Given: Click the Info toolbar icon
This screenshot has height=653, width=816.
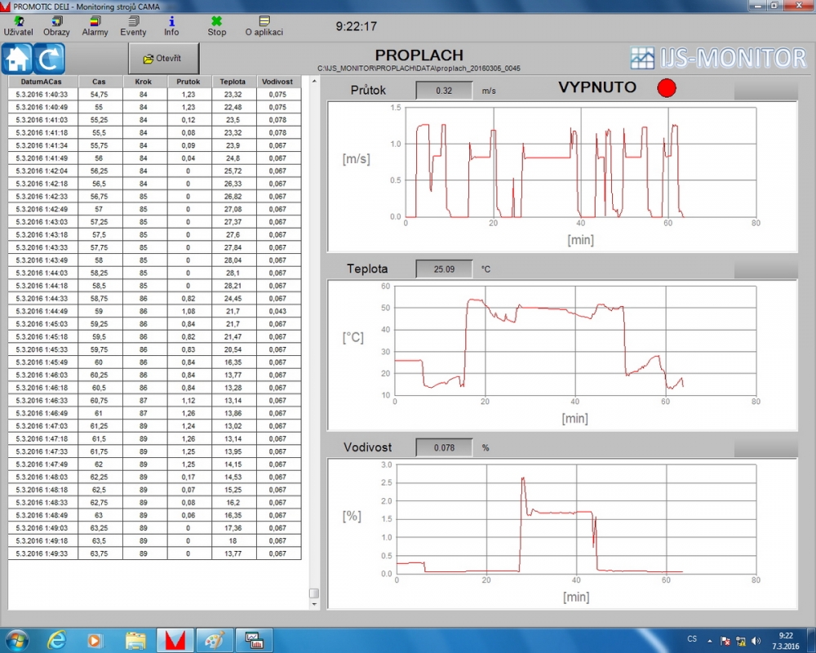Looking at the screenshot, I should (x=171, y=25).
